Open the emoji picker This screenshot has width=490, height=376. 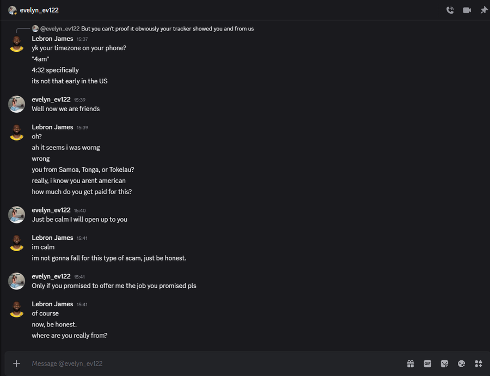click(462, 363)
